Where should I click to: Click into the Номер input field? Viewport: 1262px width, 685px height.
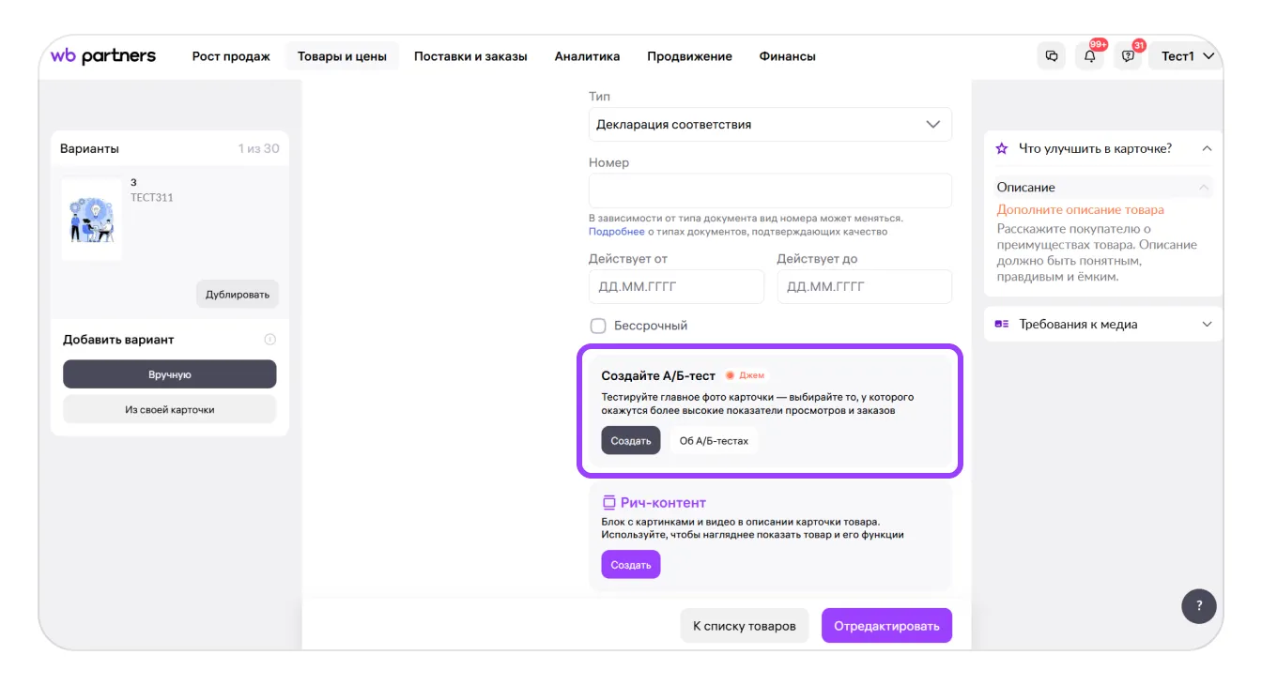(769, 190)
